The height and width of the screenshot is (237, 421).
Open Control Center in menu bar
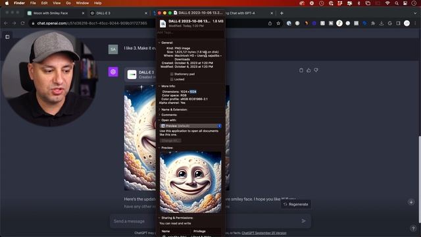point(405,3)
